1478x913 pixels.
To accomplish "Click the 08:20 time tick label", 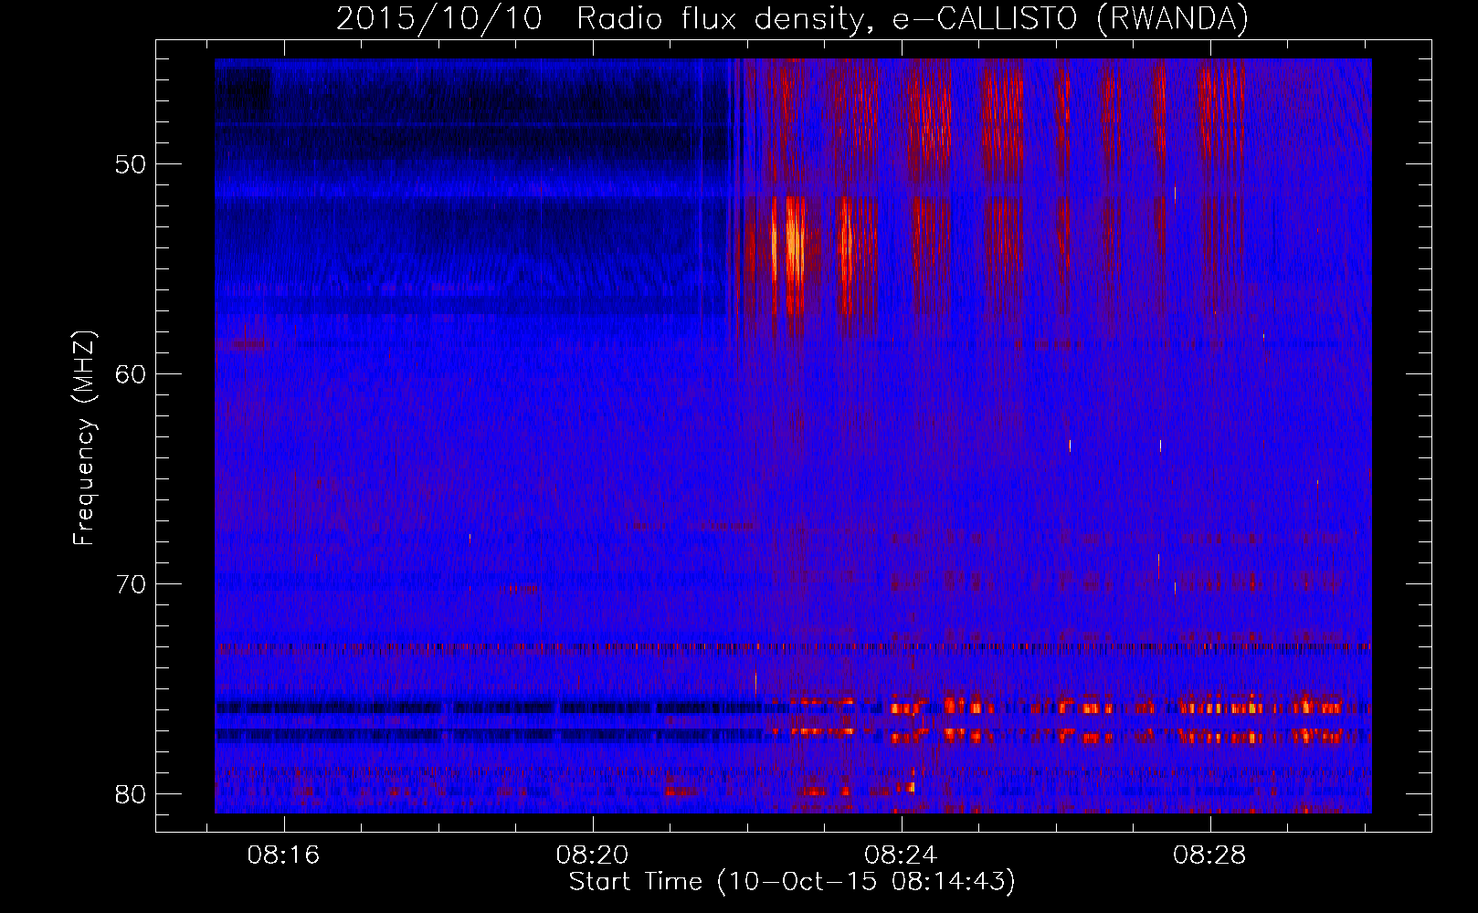I will (592, 855).
